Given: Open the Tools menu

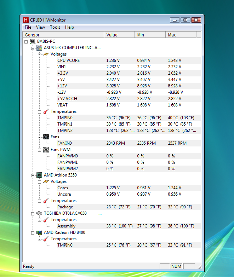Looking at the screenshot, I should coord(55,27).
